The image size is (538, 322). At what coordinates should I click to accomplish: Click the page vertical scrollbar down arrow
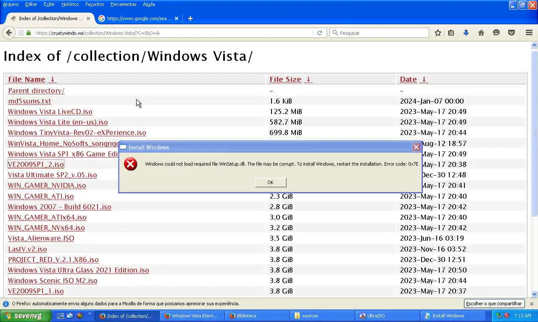click(x=535, y=294)
